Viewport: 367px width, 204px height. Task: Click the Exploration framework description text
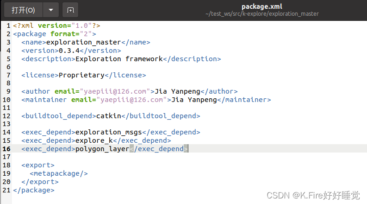pyautogui.click(x=119, y=59)
